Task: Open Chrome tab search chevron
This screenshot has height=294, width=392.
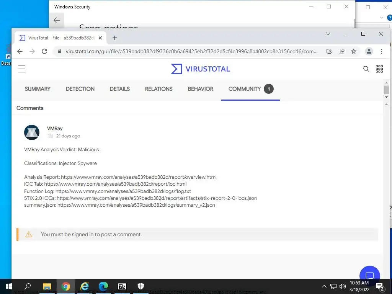Action: coord(328,34)
